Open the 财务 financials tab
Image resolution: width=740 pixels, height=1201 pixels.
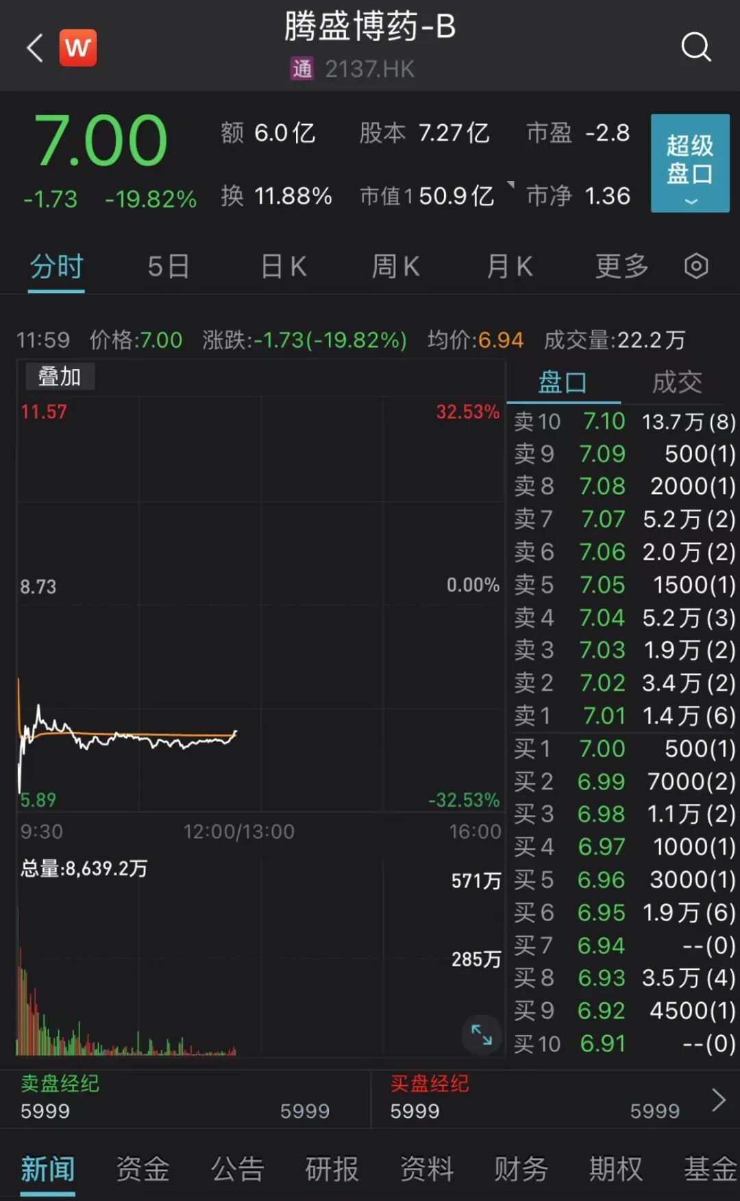click(x=521, y=1169)
